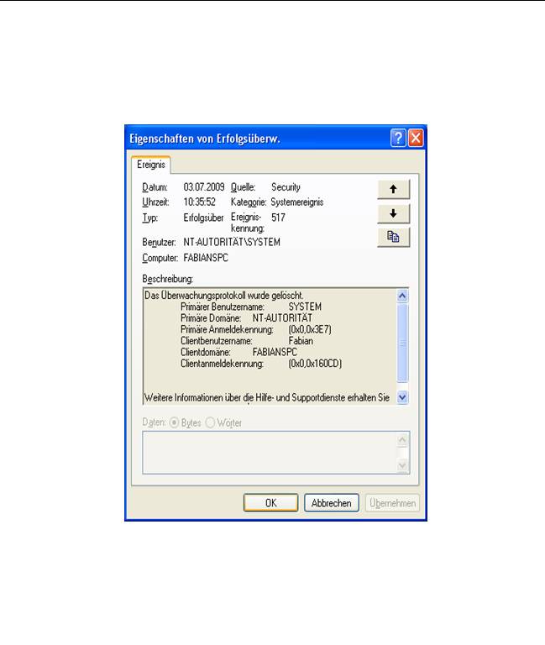Screen dimensions: 545x645
Task: Click data box scrollbar down arrow
Action: [402, 465]
